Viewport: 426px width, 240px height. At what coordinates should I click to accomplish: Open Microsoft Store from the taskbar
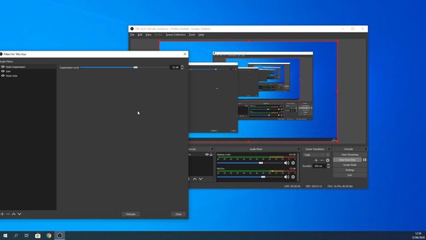pos(38,235)
